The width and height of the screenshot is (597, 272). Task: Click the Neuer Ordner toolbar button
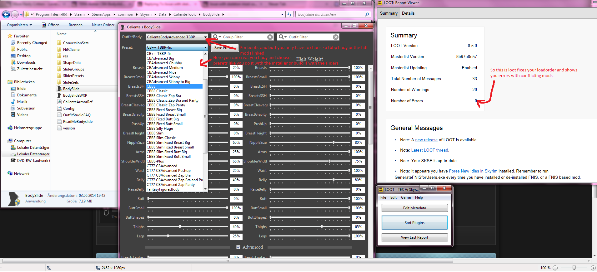pyautogui.click(x=103, y=25)
